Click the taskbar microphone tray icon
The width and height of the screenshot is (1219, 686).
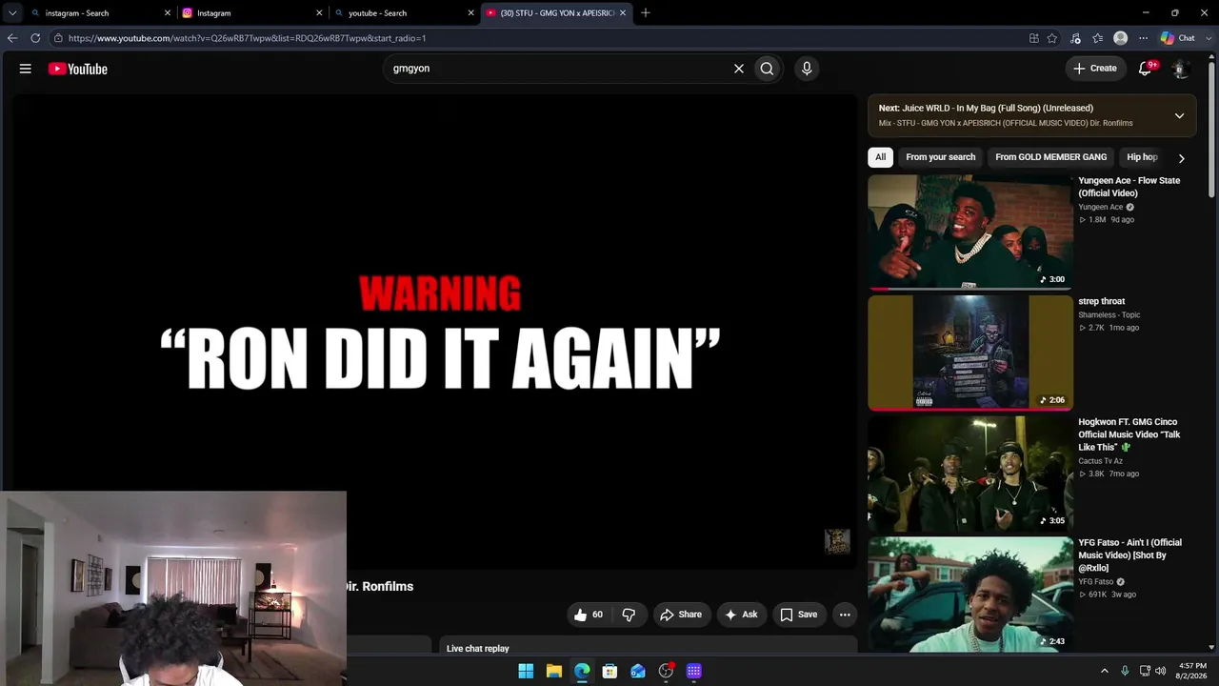pos(1125,671)
